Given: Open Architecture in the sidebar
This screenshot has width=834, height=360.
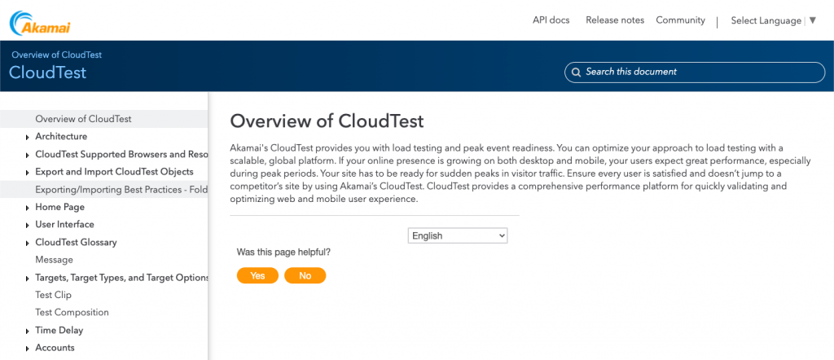Looking at the screenshot, I should [x=61, y=137].
